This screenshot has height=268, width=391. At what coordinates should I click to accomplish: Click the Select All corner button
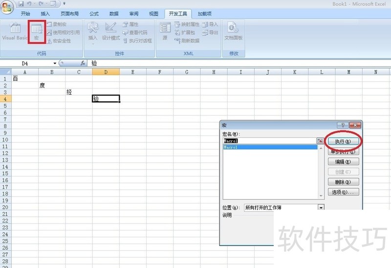(x=6, y=72)
